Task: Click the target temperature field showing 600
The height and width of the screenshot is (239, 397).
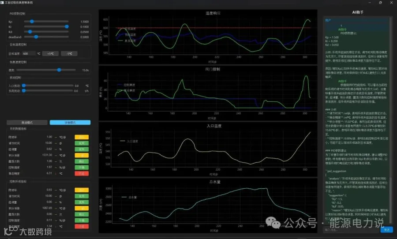Action: [x=29, y=54]
